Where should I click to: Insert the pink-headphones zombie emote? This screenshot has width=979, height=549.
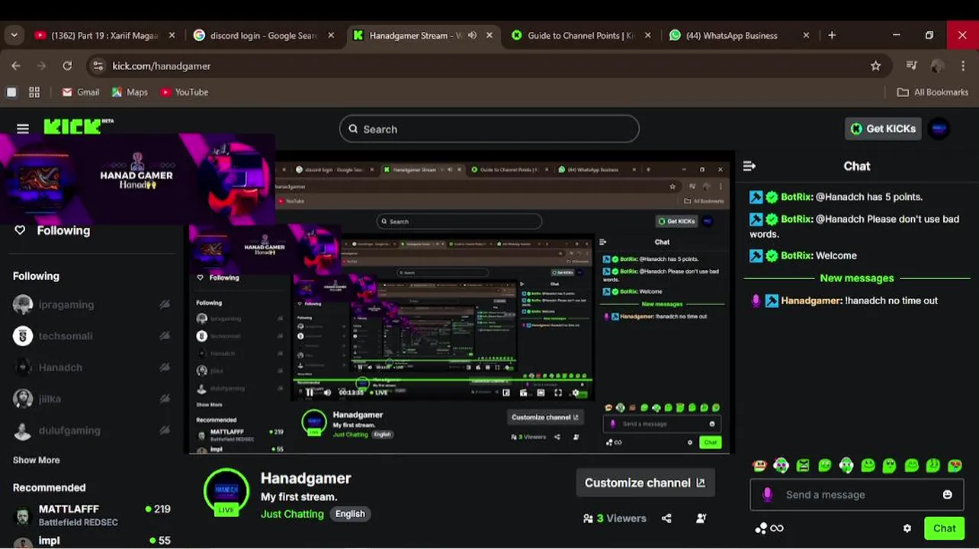(x=781, y=465)
